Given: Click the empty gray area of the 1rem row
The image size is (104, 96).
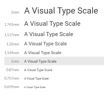Looking at the screenshot, I should (80, 61).
